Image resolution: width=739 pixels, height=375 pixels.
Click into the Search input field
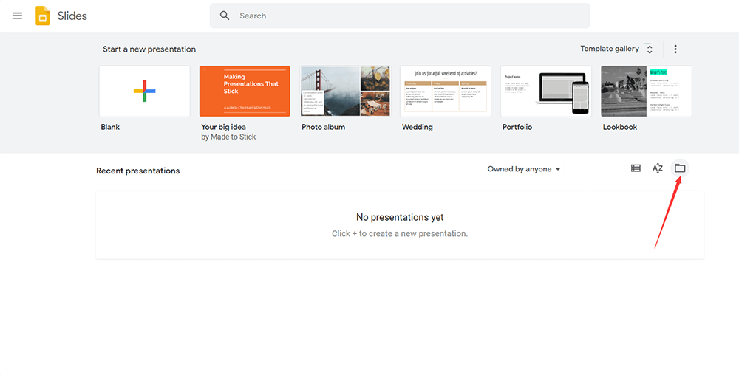pos(406,16)
